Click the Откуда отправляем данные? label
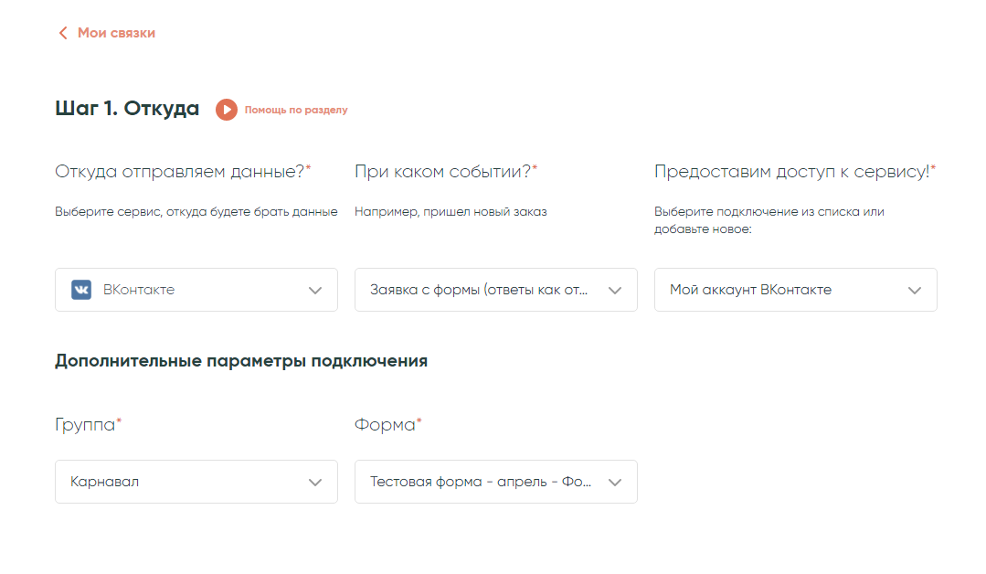Screen dimensions: 986x574 [x=180, y=171]
